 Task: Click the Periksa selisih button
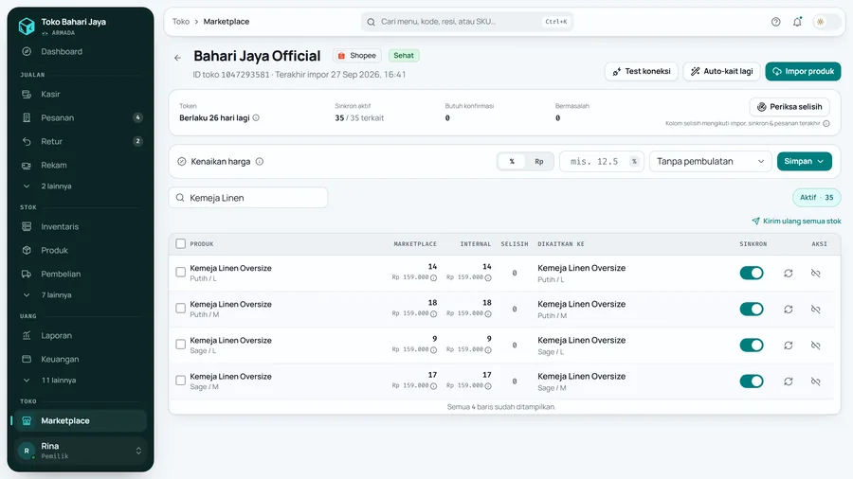tap(789, 107)
